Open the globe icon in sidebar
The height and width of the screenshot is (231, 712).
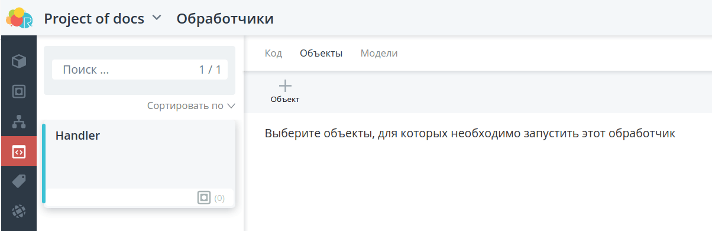point(19,212)
